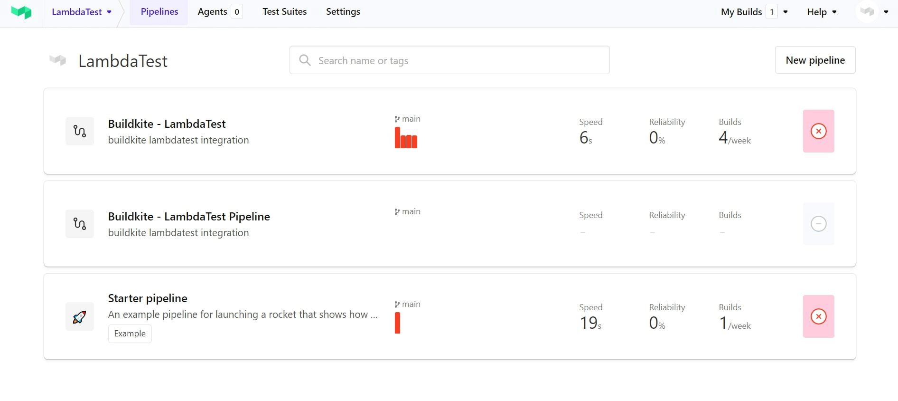Click the New pipeline button
The image size is (898, 401).
(x=815, y=60)
